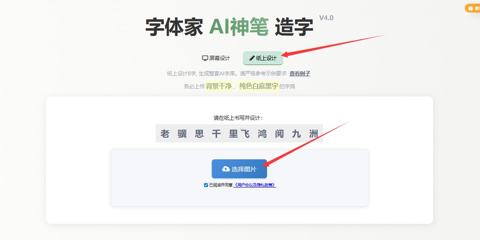The image size is (480, 240).
Task: Click the sample characters 老骥思千里飞鸿阅九洲
Action: [x=239, y=134]
